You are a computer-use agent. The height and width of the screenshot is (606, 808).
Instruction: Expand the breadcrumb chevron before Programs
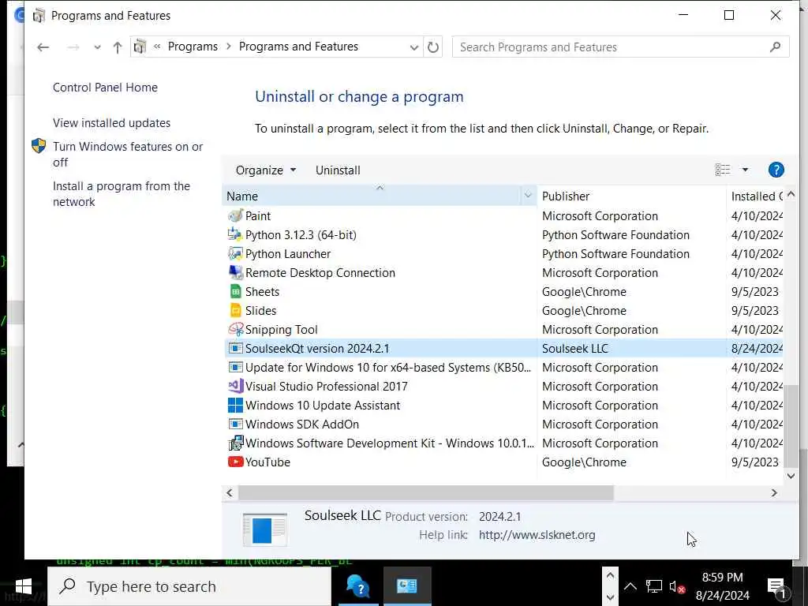point(157,47)
